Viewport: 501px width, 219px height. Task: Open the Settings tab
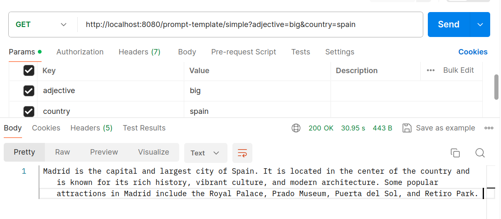coord(340,52)
